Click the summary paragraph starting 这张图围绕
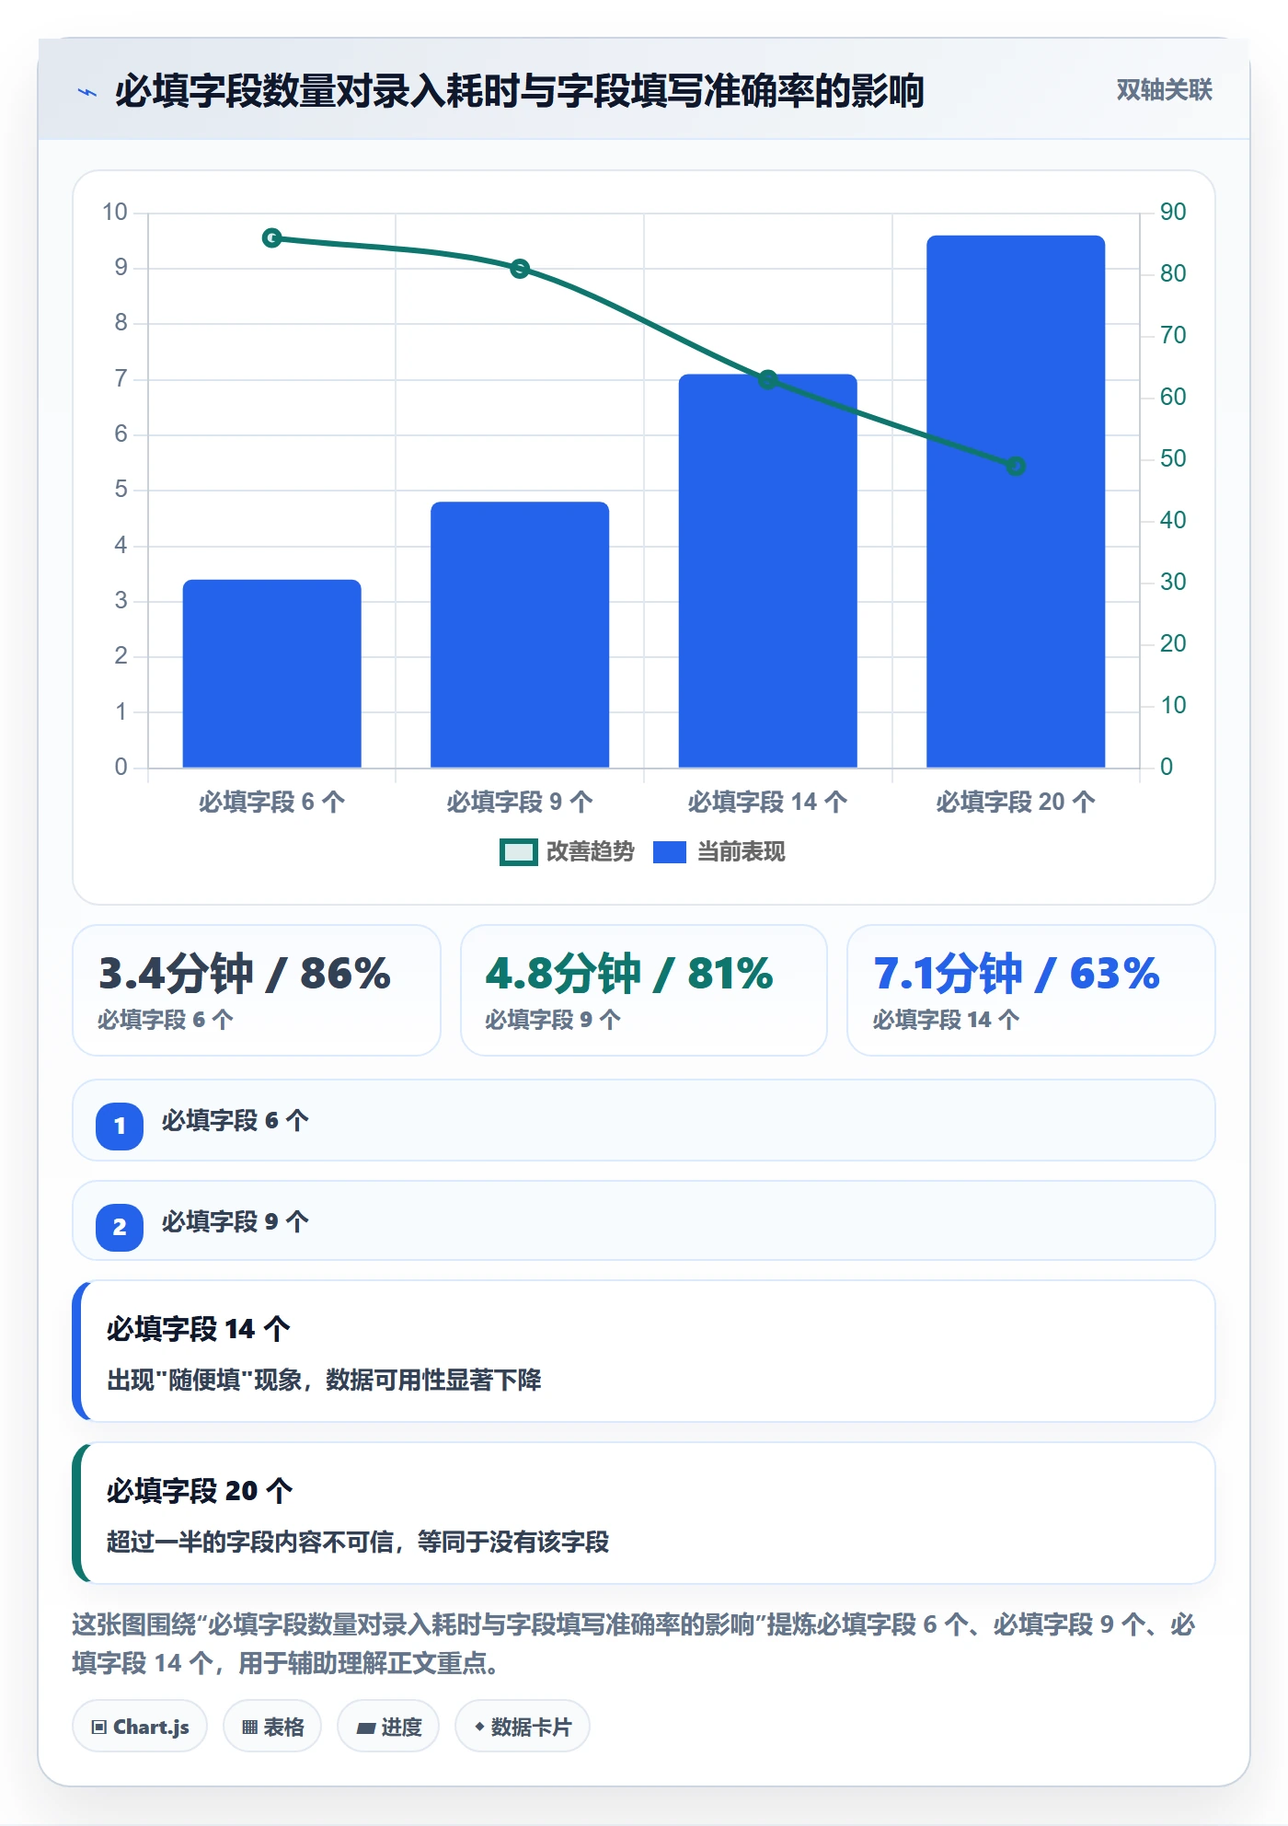This screenshot has height=1826, width=1288. (634, 1644)
